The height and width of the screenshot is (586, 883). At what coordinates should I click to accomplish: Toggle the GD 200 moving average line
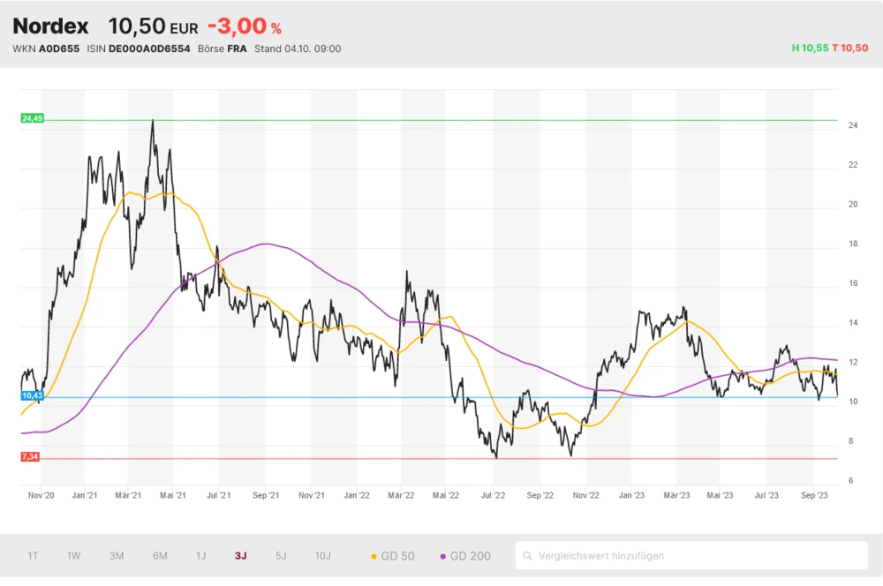click(465, 556)
